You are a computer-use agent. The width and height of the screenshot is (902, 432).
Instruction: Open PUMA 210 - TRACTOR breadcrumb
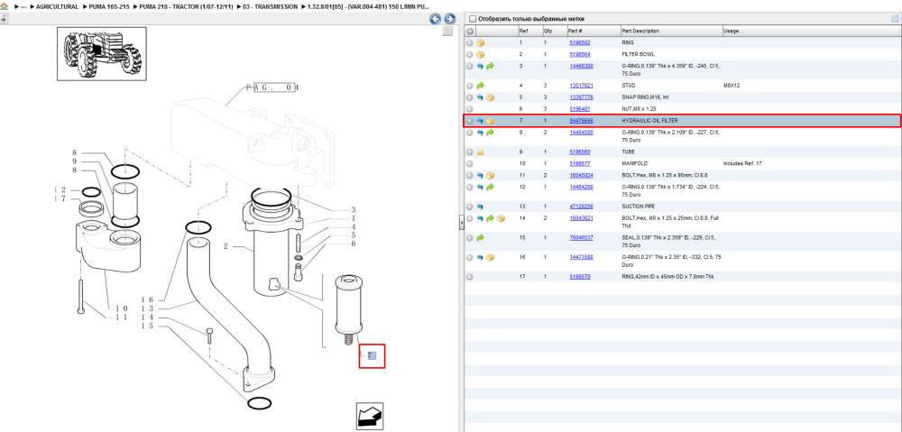click(x=186, y=7)
